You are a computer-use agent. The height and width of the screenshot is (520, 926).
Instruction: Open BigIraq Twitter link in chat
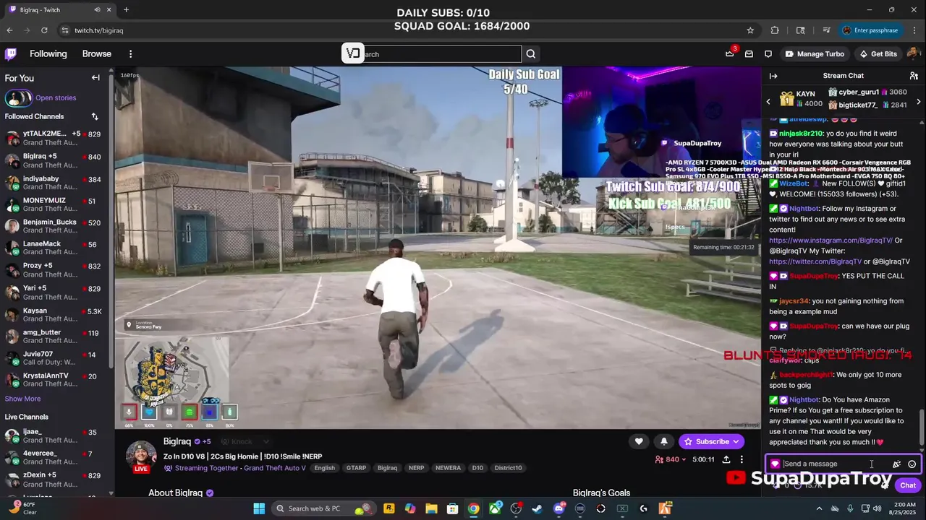tap(815, 261)
